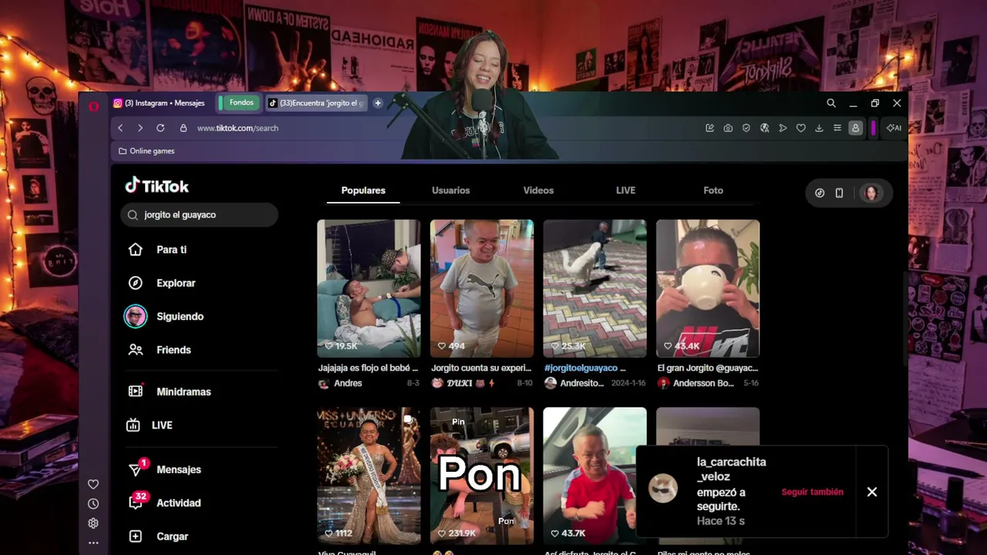Switch to the Instagram Mensajes tab

pos(159,103)
